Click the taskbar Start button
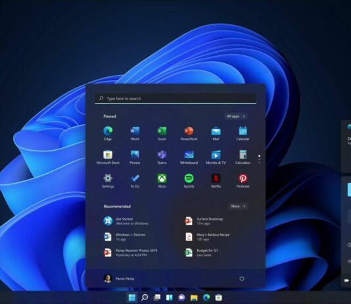The height and width of the screenshot is (304, 351). tap(132, 297)
